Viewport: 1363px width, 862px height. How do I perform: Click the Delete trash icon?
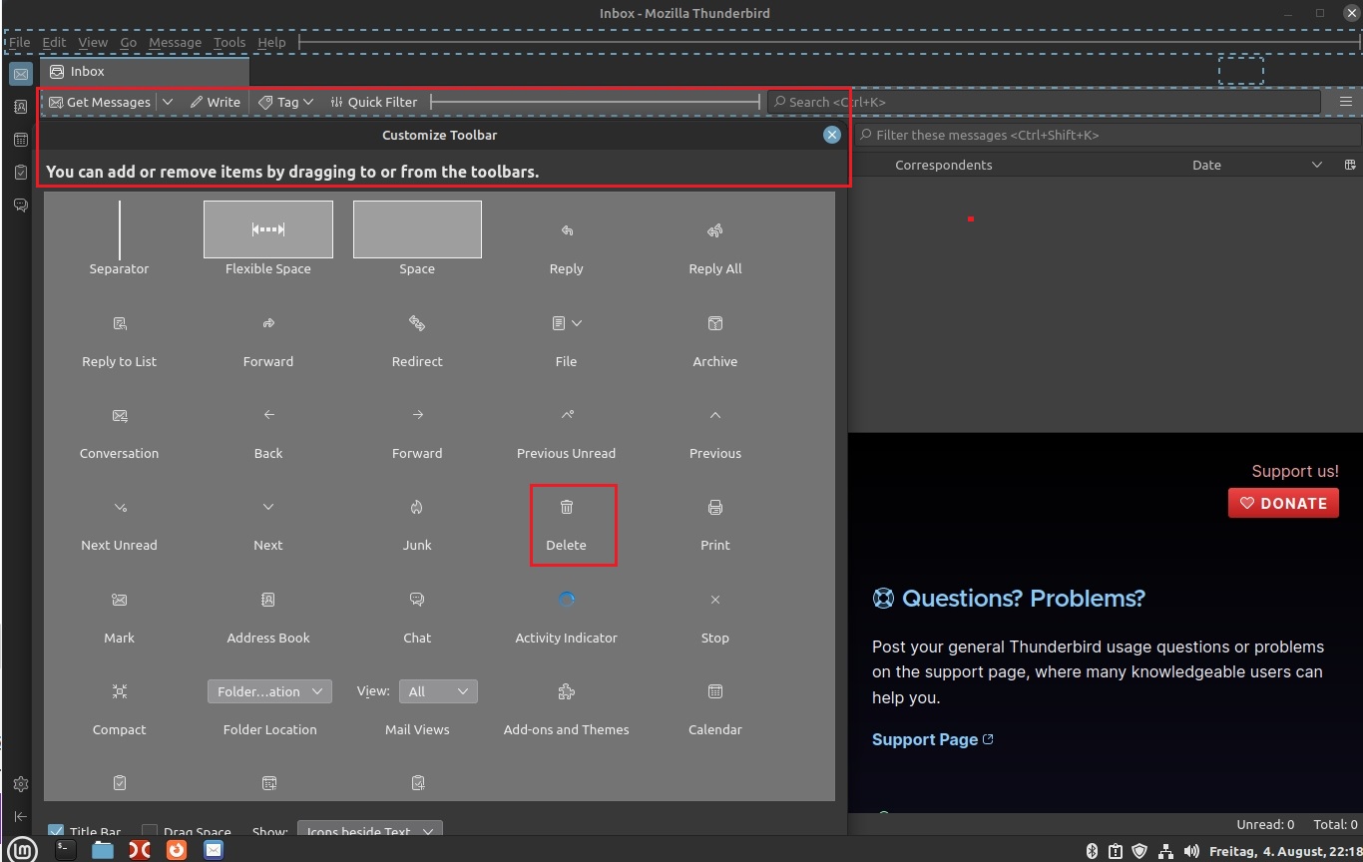coord(566,508)
